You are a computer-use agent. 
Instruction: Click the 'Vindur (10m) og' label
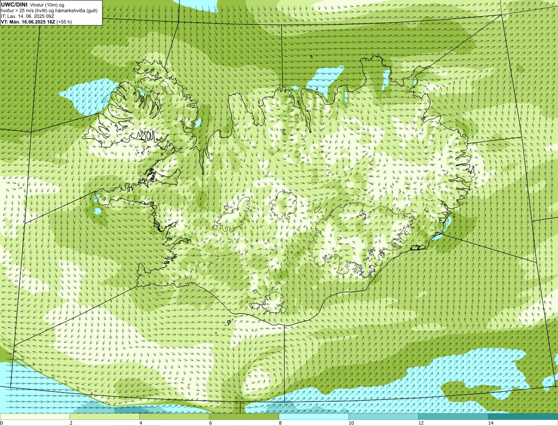pos(47,5)
